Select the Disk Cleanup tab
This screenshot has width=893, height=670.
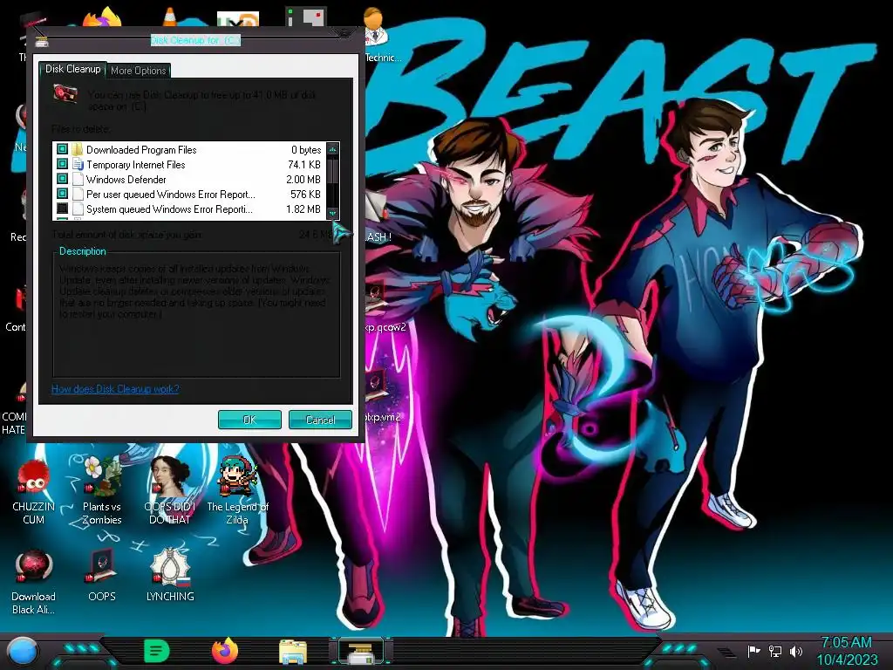pos(73,69)
